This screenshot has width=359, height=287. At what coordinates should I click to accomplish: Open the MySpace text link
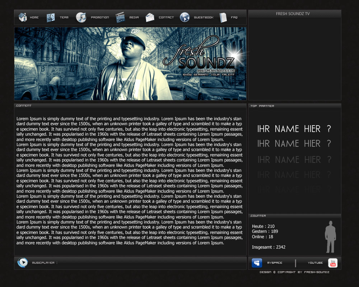click(x=275, y=263)
